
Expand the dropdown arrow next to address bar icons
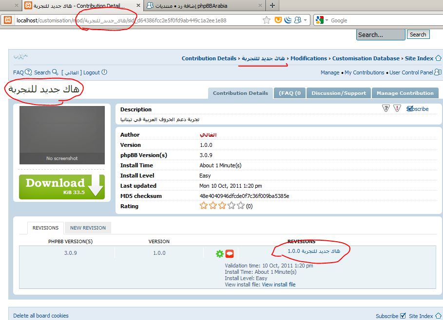[x=306, y=20]
